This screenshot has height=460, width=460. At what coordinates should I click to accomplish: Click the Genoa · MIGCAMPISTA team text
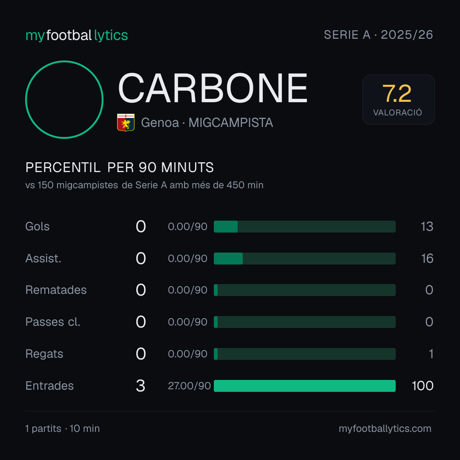207,123
